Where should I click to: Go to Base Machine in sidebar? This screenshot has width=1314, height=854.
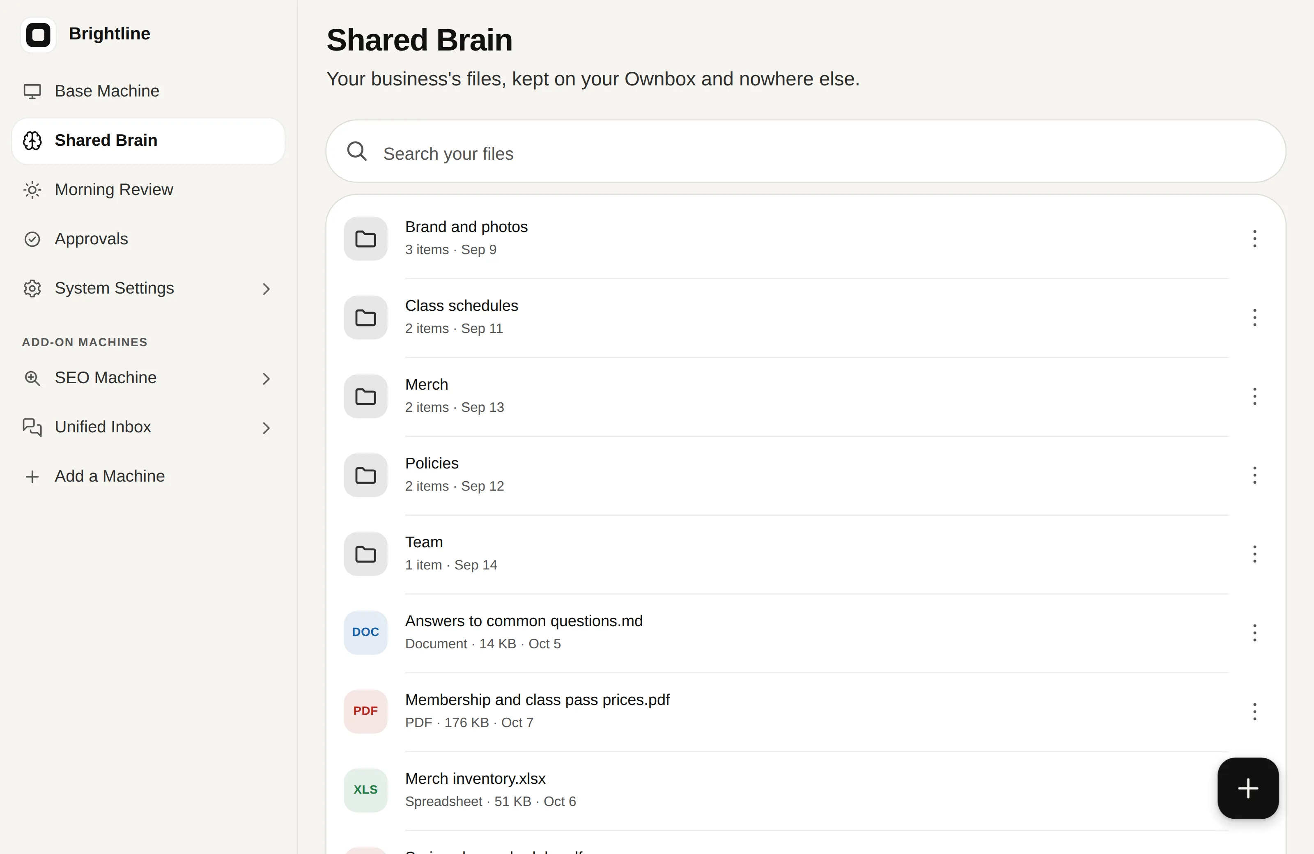coord(148,91)
